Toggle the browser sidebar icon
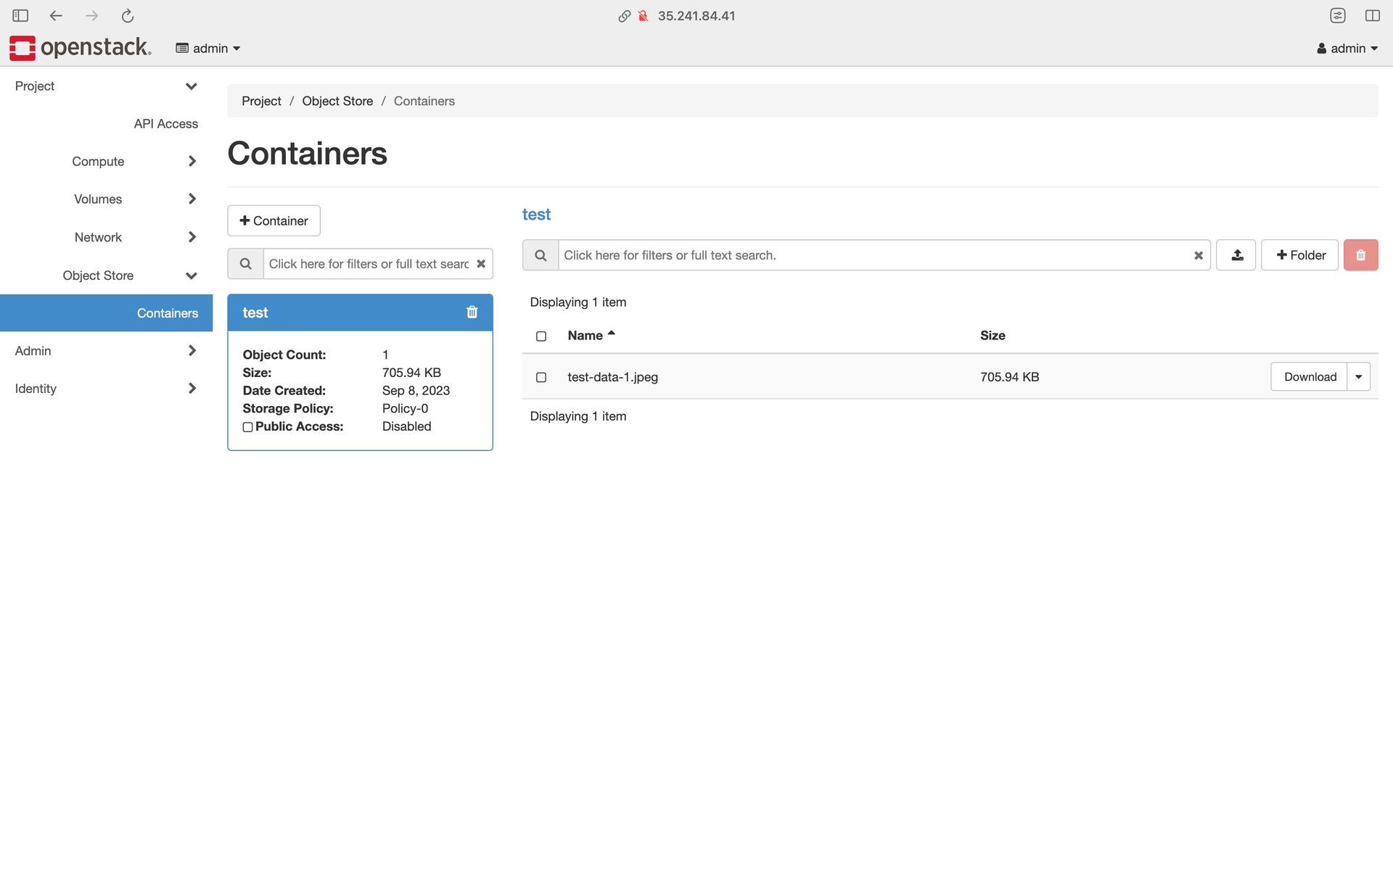 point(20,16)
